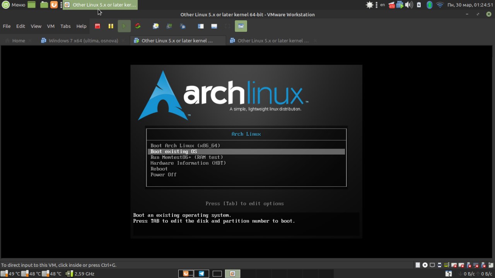Screen dimensions: 495x278
Task: Click inside the VM console to direct input
Action: (x=246, y=152)
